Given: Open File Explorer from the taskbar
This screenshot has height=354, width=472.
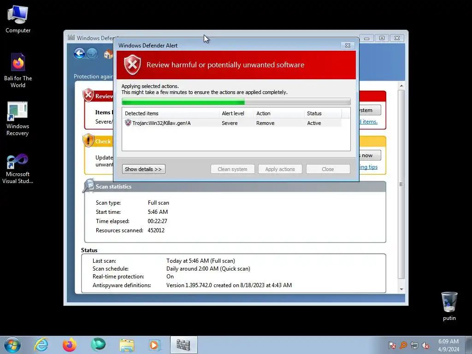Looking at the screenshot, I should [127, 345].
